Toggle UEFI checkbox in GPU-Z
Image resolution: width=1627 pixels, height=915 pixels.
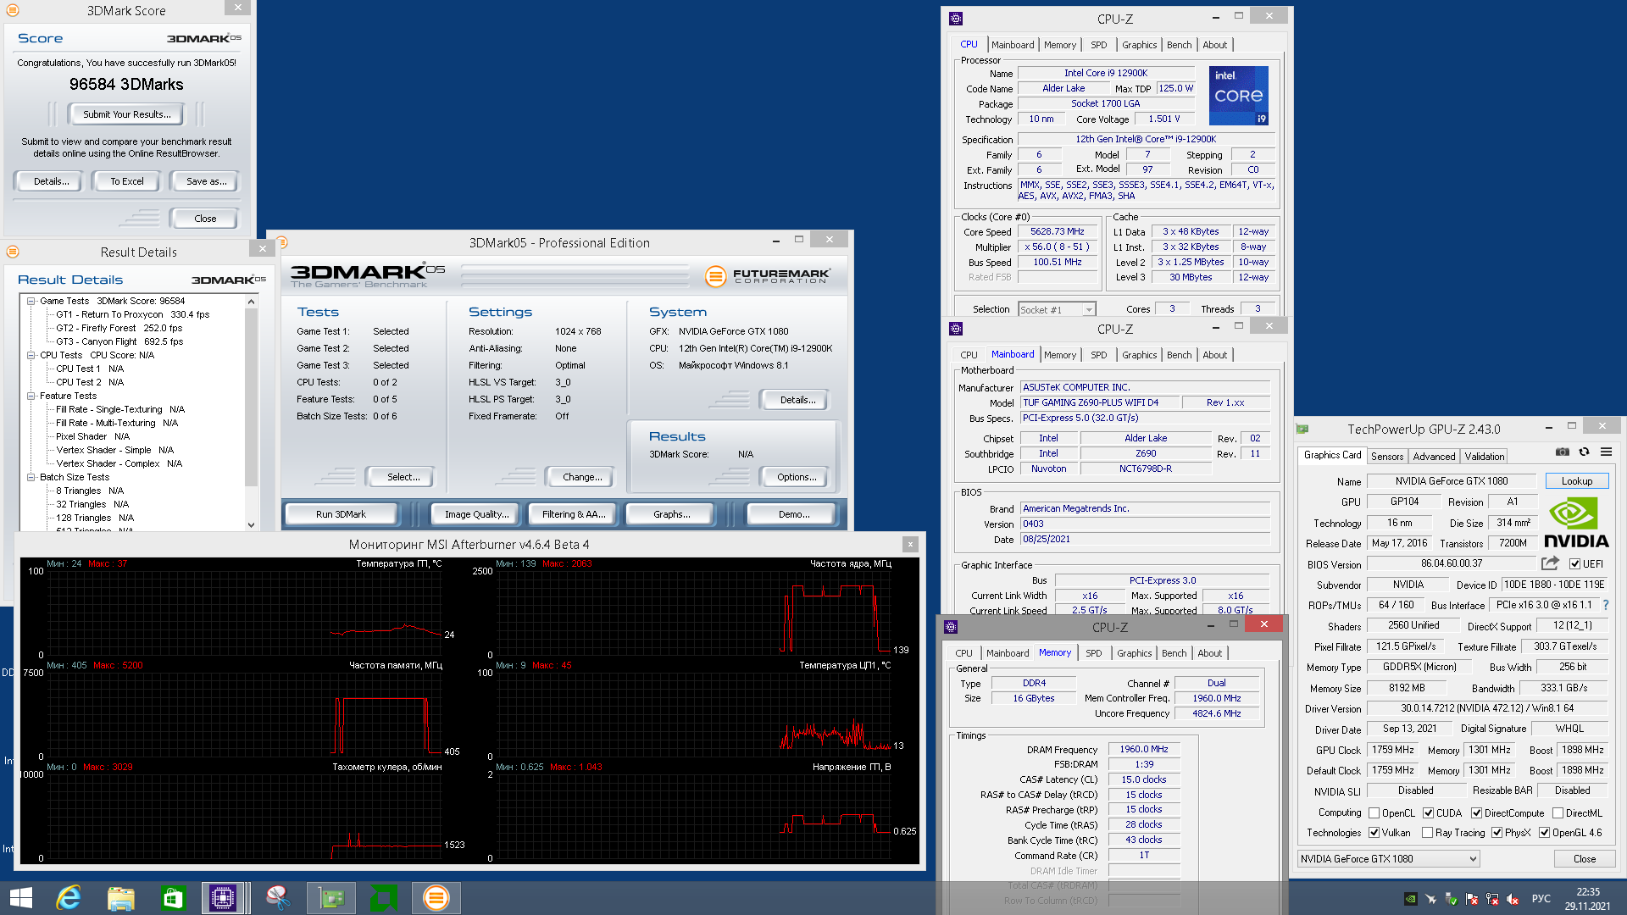click(x=1574, y=564)
